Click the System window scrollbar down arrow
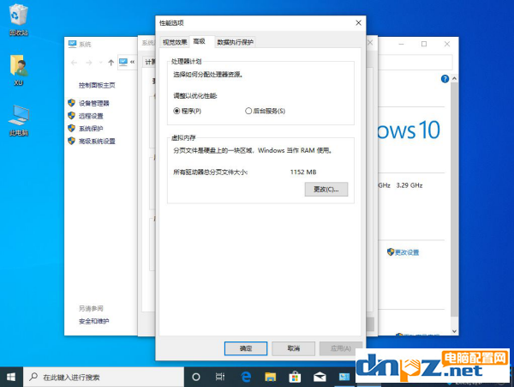 click(454, 331)
